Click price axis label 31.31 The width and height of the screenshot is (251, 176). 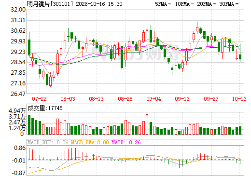[x=18, y=20]
